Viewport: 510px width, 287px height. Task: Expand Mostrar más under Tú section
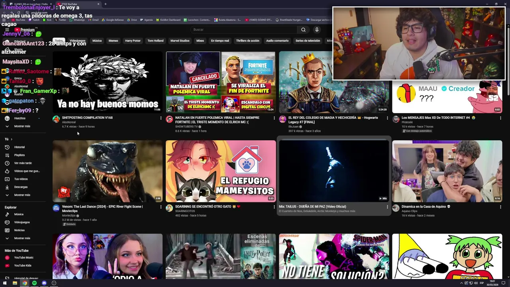pyautogui.click(x=22, y=195)
